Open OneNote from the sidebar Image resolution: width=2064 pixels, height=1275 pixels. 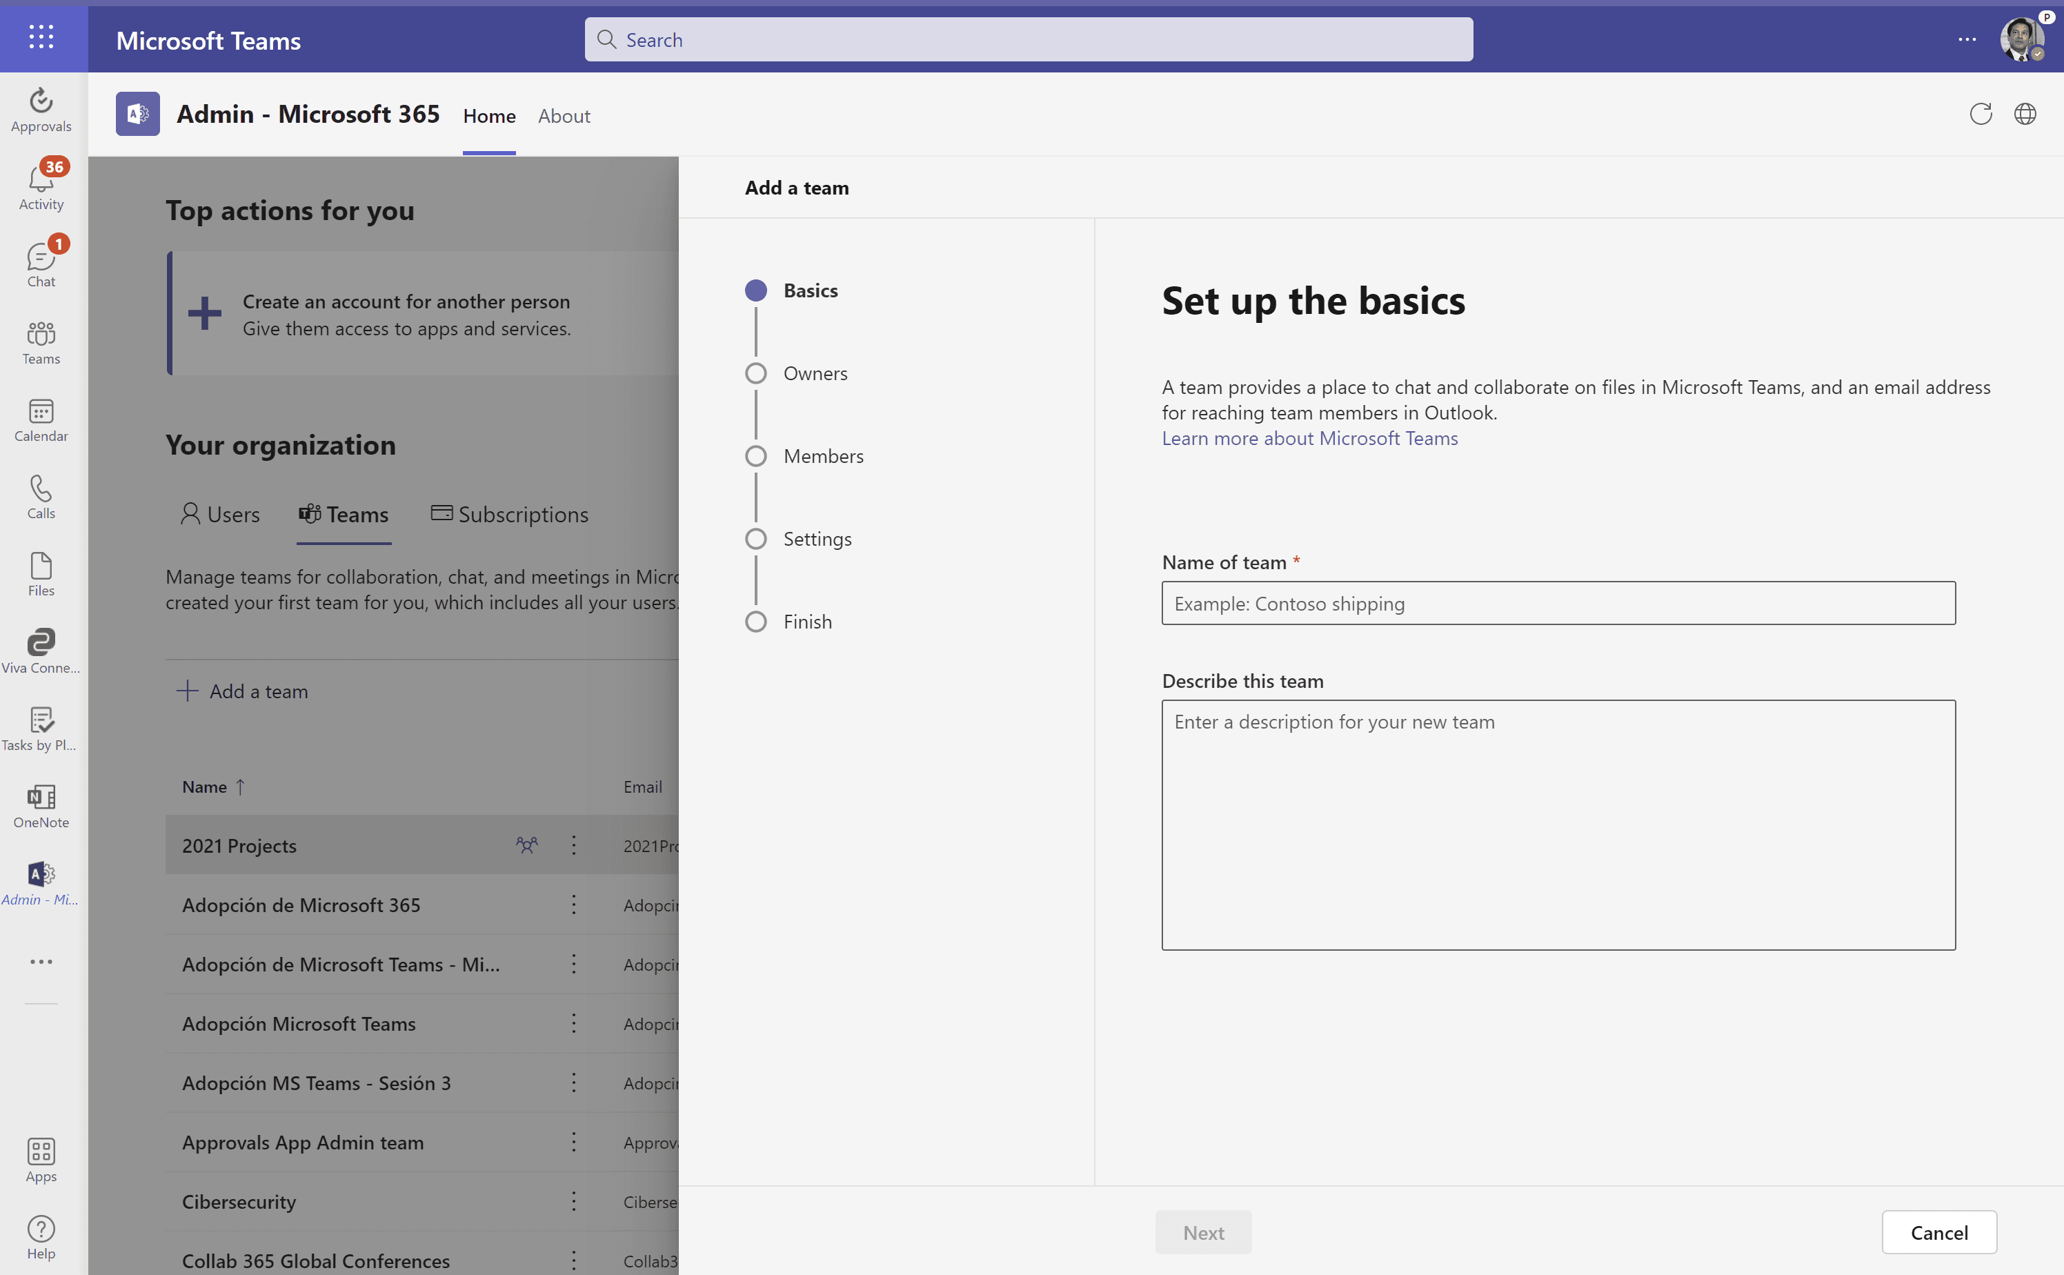pos(41,806)
